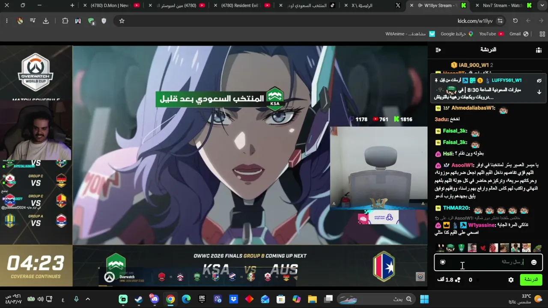Open the Google Maps خرائط bookmark
The height and width of the screenshot is (308, 548).
(x=457, y=34)
